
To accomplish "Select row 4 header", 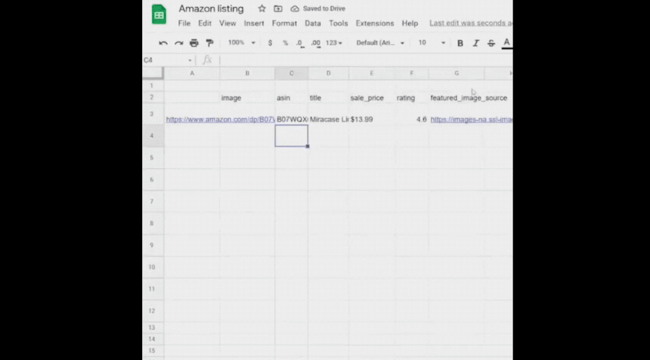I will pos(152,135).
